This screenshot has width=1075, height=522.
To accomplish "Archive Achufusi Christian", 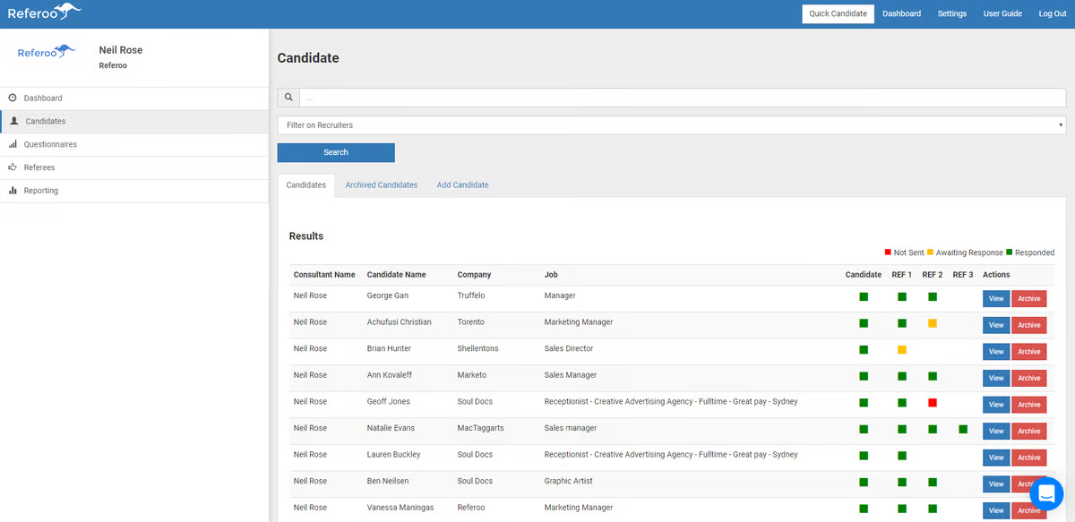I will click(1029, 325).
